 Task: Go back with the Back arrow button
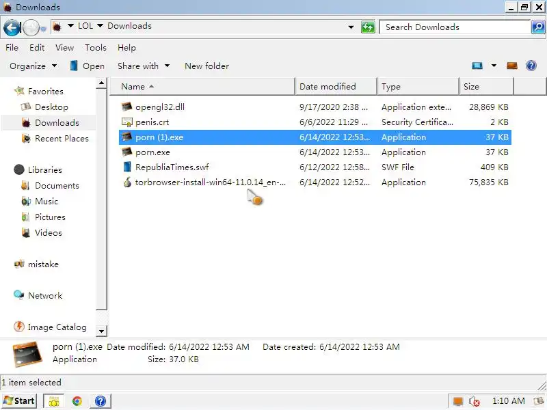(12, 27)
